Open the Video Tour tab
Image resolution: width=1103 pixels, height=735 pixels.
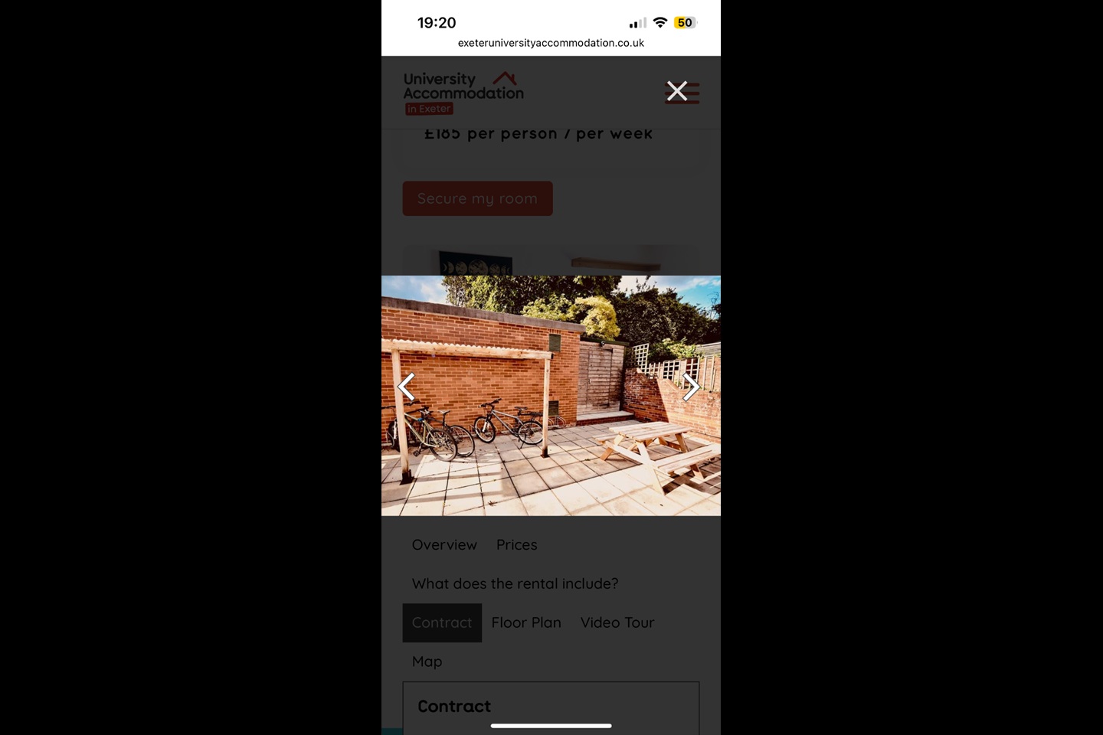pyautogui.click(x=617, y=623)
